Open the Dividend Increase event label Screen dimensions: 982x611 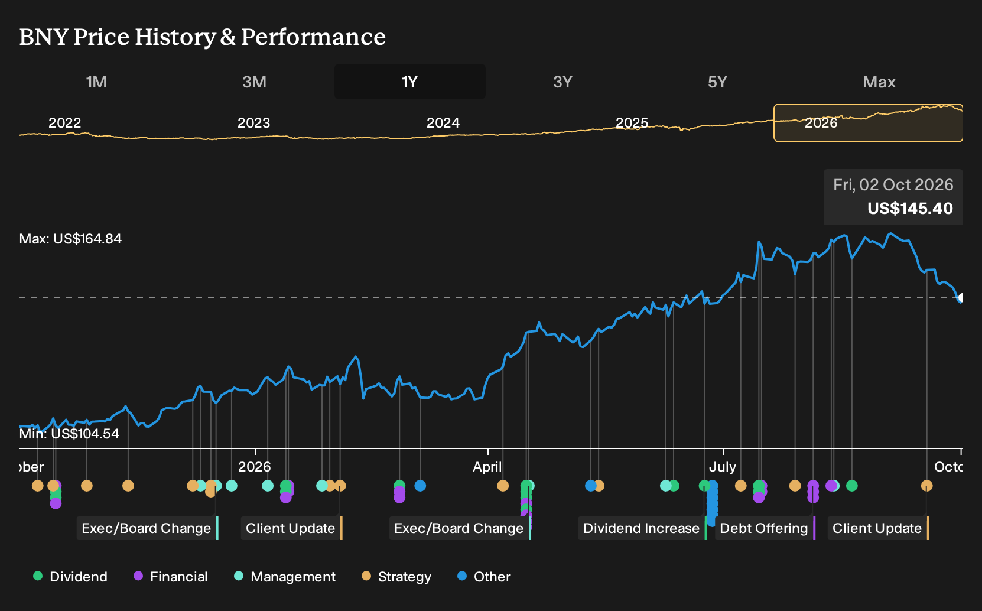point(642,528)
